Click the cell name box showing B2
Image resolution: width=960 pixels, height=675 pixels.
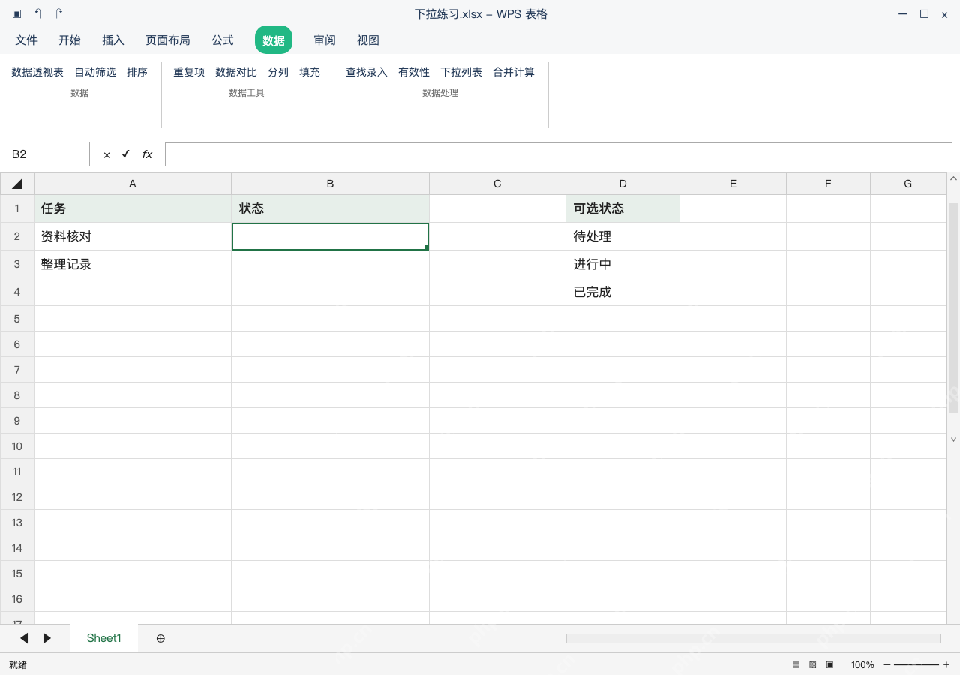click(x=49, y=154)
